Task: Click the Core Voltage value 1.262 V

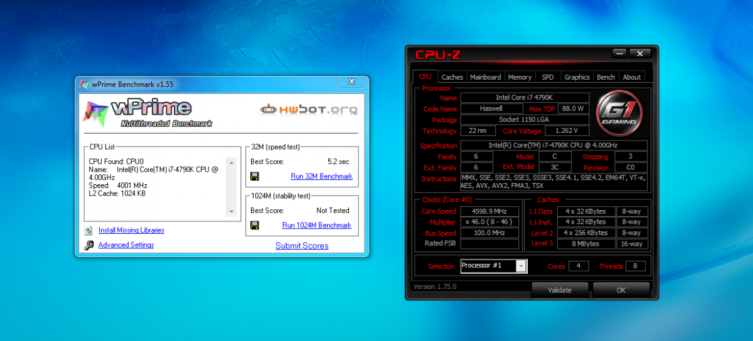Action: (x=567, y=130)
